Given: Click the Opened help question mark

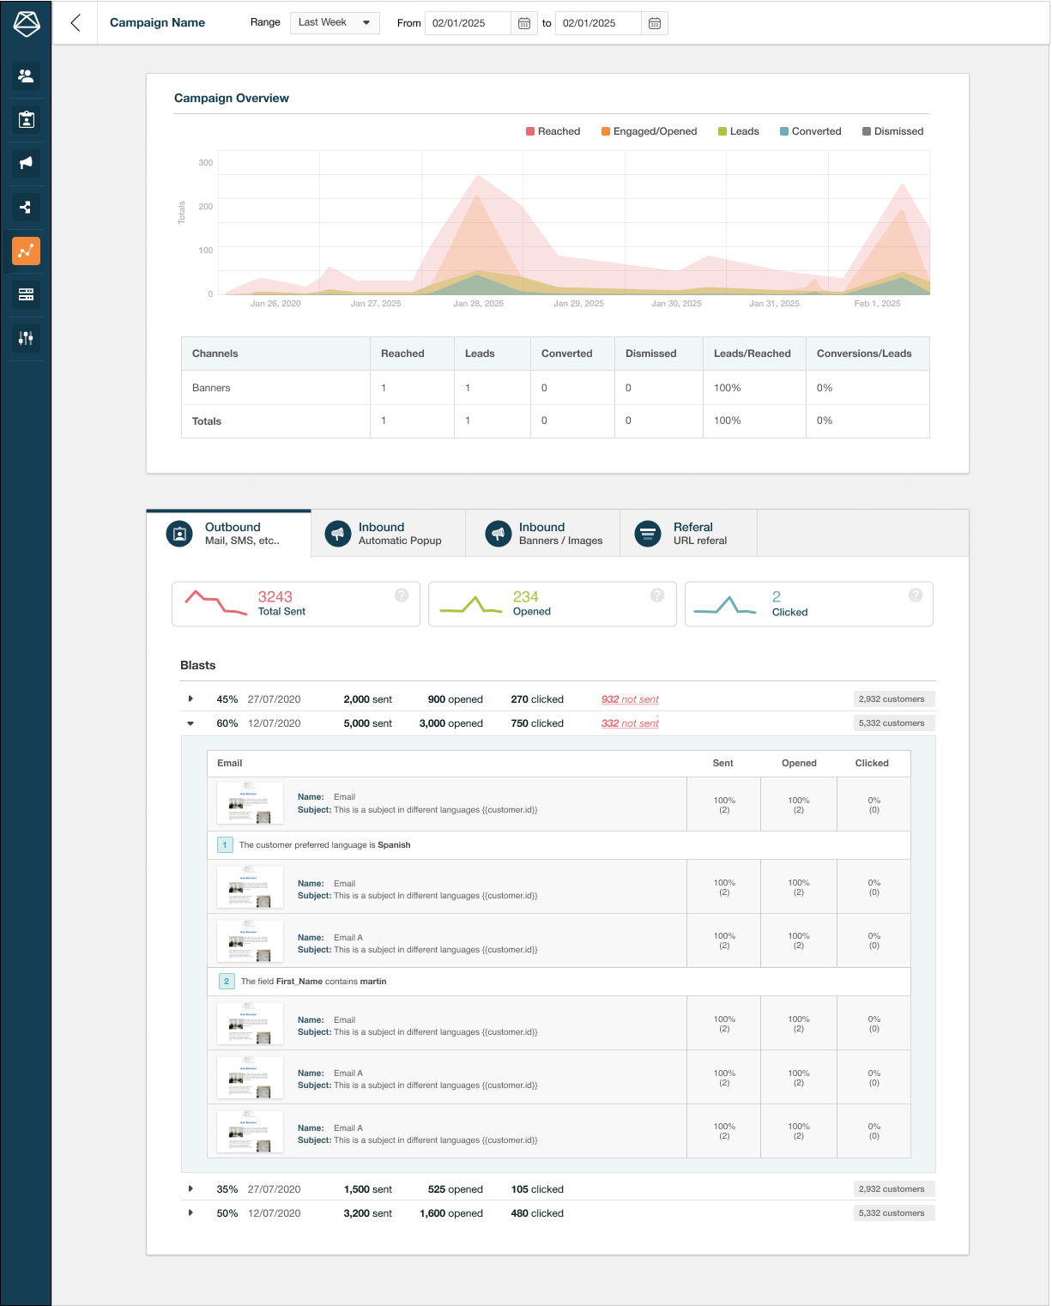Looking at the screenshot, I should tap(657, 596).
